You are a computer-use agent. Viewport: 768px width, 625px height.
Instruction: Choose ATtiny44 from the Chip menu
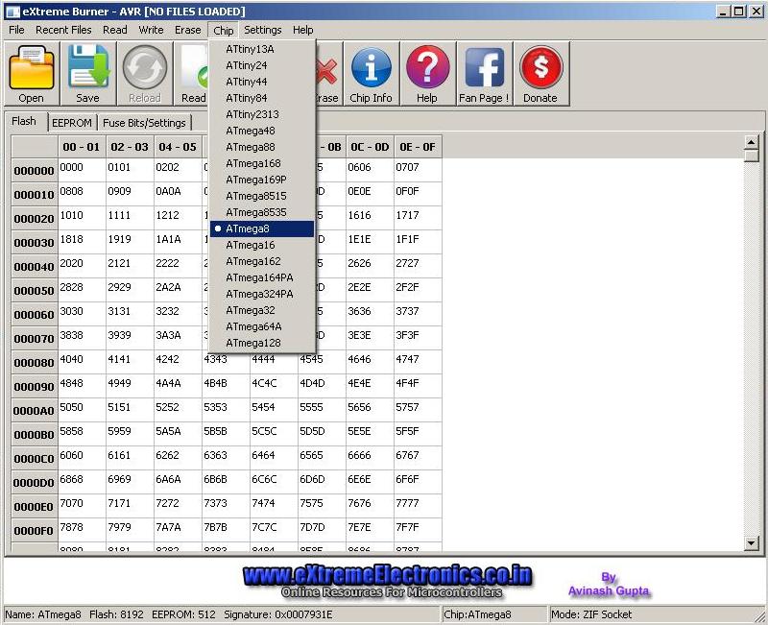(x=262, y=82)
